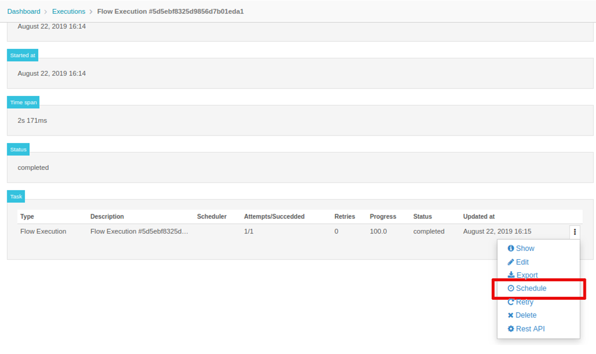The height and width of the screenshot is (354, 596).
Task: Click the Description column header
Action: click(x=107, y=216)
